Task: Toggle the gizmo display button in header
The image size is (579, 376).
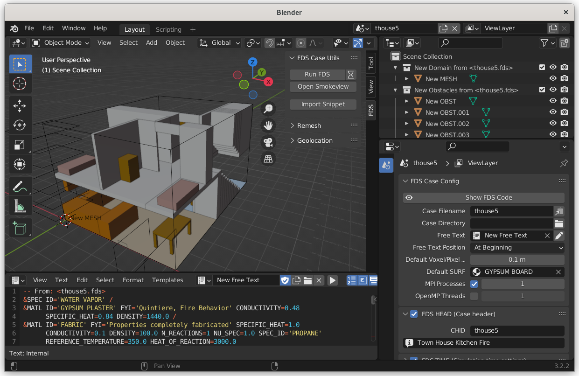Action: [x=357, y=43]
